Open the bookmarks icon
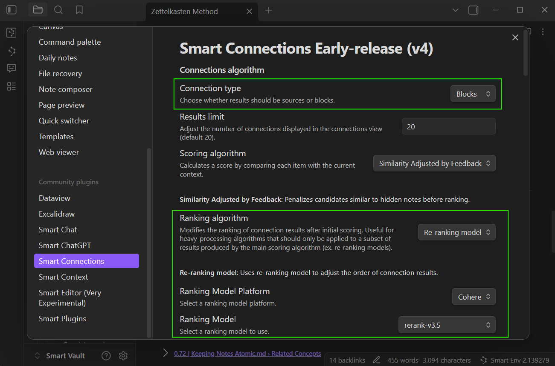 [79, 10]
